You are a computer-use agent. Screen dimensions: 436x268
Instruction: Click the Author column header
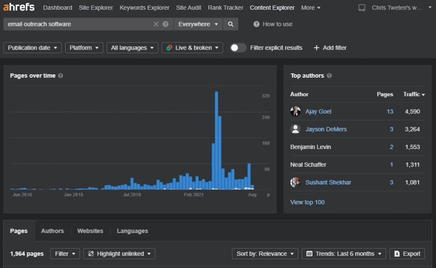[299, 94]
